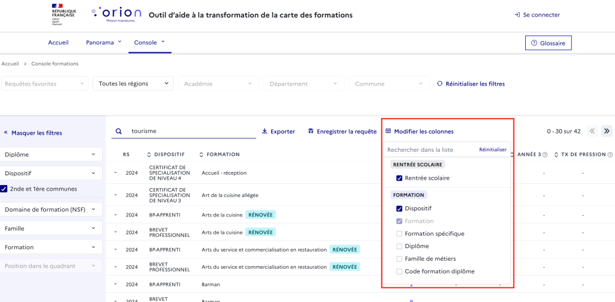The image size is (615, 302).
Task: Sort by the Tx de pression column
Action: pyautogui.click(x=556, y=154)
